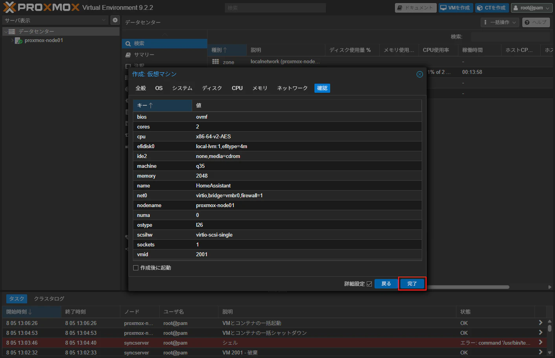Click the task log vertical scrollbar
The image size is (555, 358).
549,328
